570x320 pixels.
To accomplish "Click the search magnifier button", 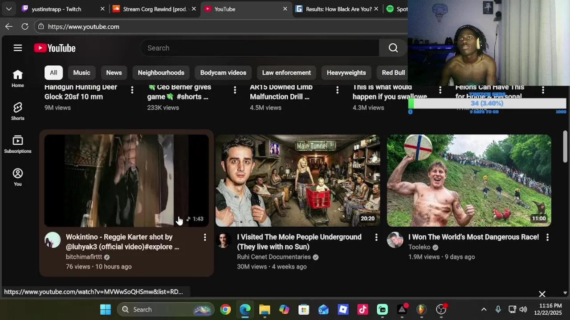I will click(x=393, y=48).
